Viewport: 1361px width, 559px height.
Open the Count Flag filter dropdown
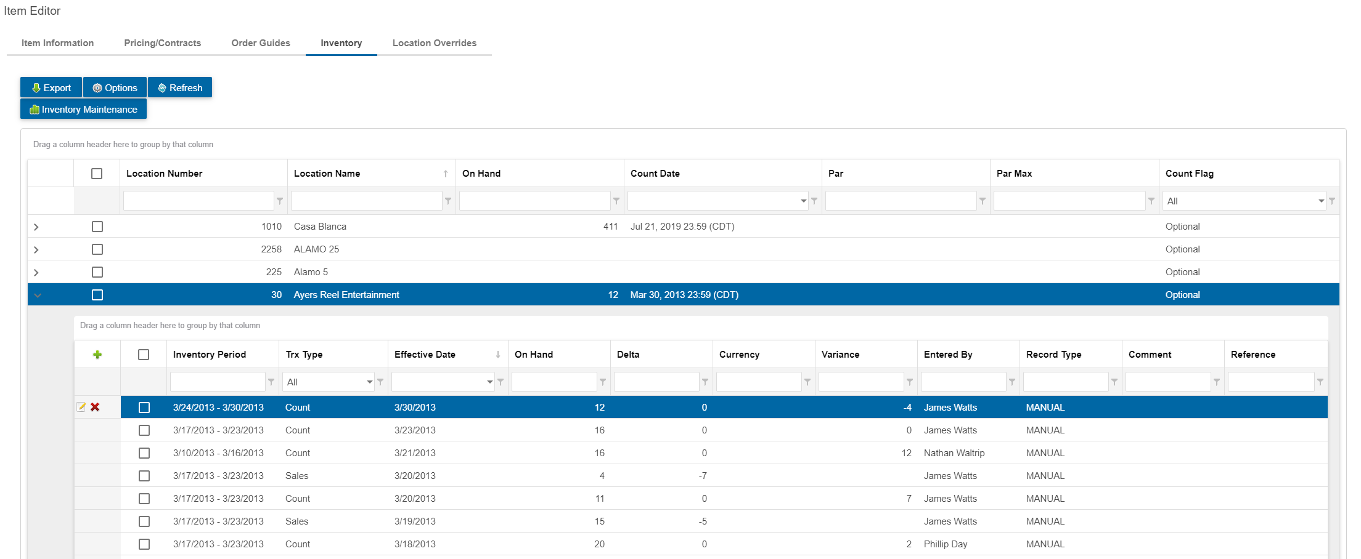coord(1321,201)
